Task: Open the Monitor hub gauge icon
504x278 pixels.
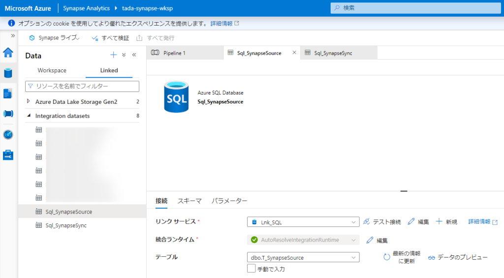Action: point(8,134)
